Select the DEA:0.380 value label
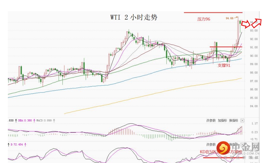This screenshot has height=163, width=264. click(25, 121)
